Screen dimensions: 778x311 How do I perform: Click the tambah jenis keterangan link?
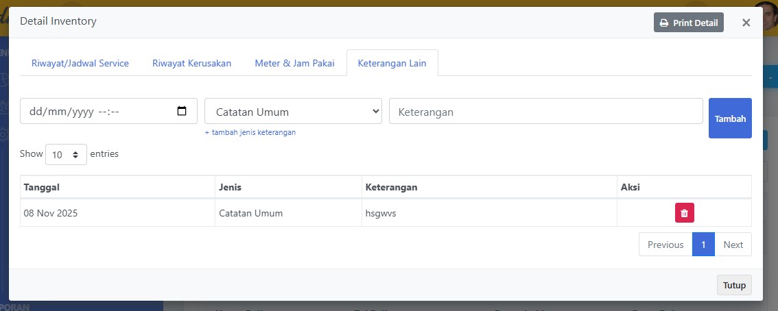click(x=250, y=132)
